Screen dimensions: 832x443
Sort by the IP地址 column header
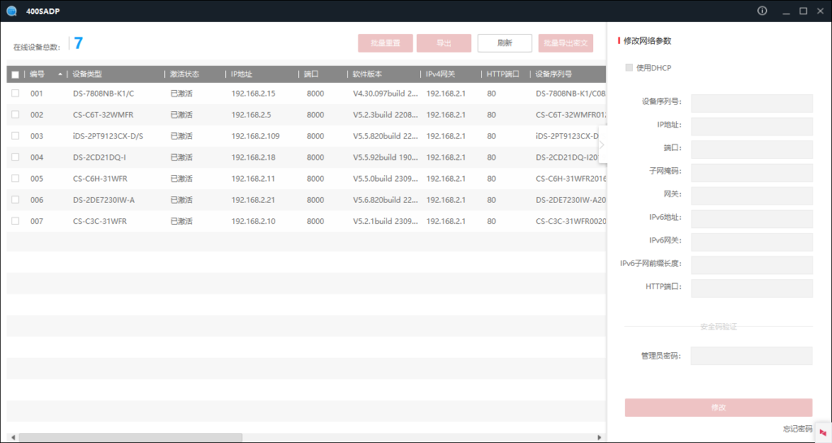pos(244,75)
